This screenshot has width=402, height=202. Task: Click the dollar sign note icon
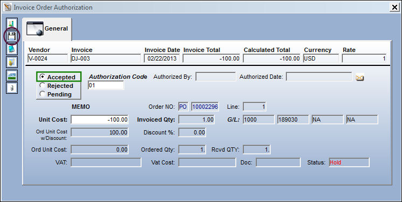12,62
